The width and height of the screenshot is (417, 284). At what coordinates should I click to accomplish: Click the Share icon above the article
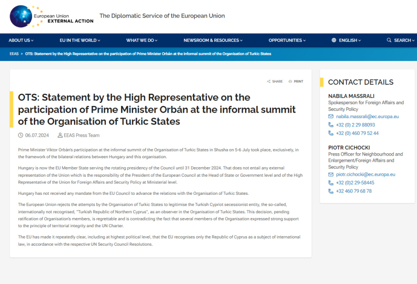[269, 82]
